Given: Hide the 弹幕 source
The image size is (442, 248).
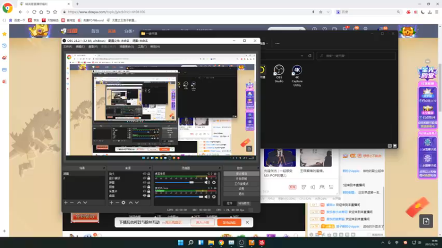Looking at the screenshot, I should pos(144,182).
